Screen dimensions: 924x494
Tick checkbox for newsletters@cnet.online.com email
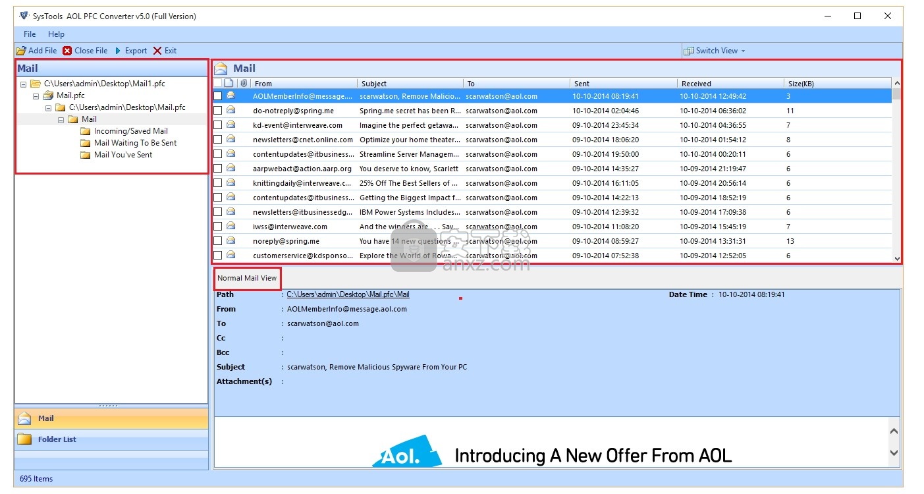pyautogui.click(x=217, y=140)
